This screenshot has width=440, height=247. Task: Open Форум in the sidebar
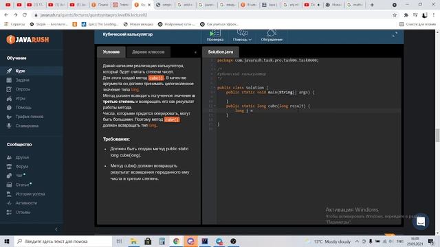click(21, 167)
